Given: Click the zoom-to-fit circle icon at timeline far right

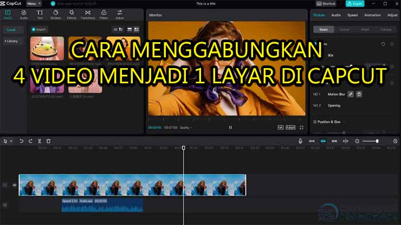Looking at the screenshot, I should point(395,141).
